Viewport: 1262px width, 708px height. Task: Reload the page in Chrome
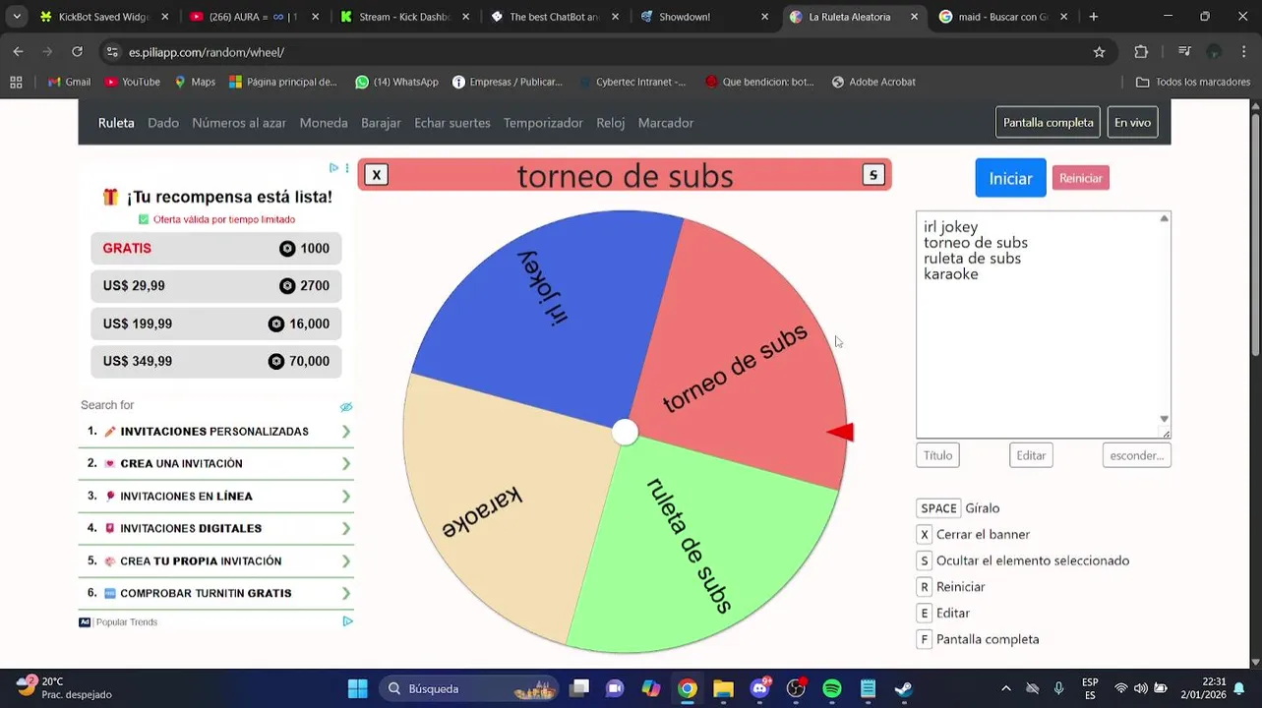[78, 52]
